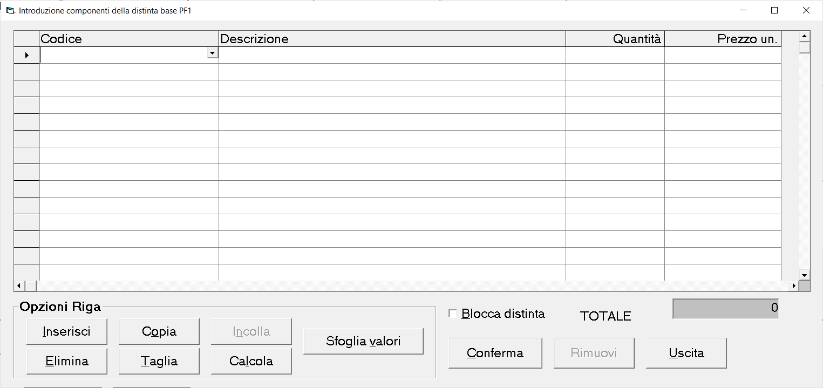
Task: Click the Calcola button
Action: (x=251, y=361)
